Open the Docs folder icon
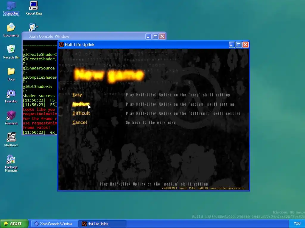 [x=11, y=74]
